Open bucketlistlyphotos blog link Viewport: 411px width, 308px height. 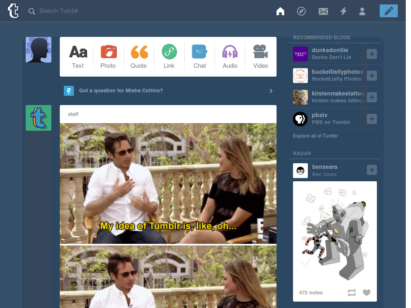tap(338, 72)
